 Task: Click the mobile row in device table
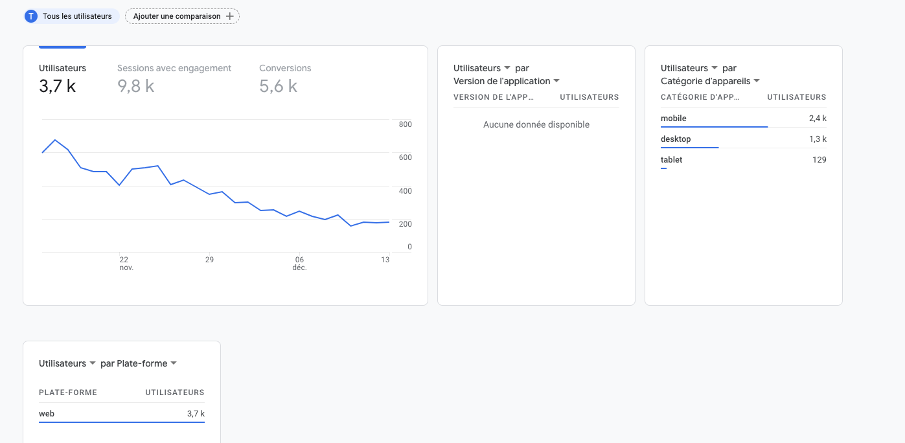744,119
